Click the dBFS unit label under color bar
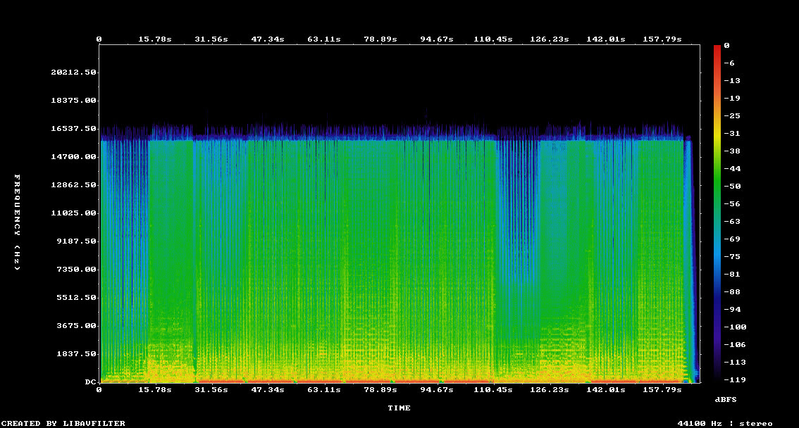The image size is (799, 428). click(x=726, y=399)
